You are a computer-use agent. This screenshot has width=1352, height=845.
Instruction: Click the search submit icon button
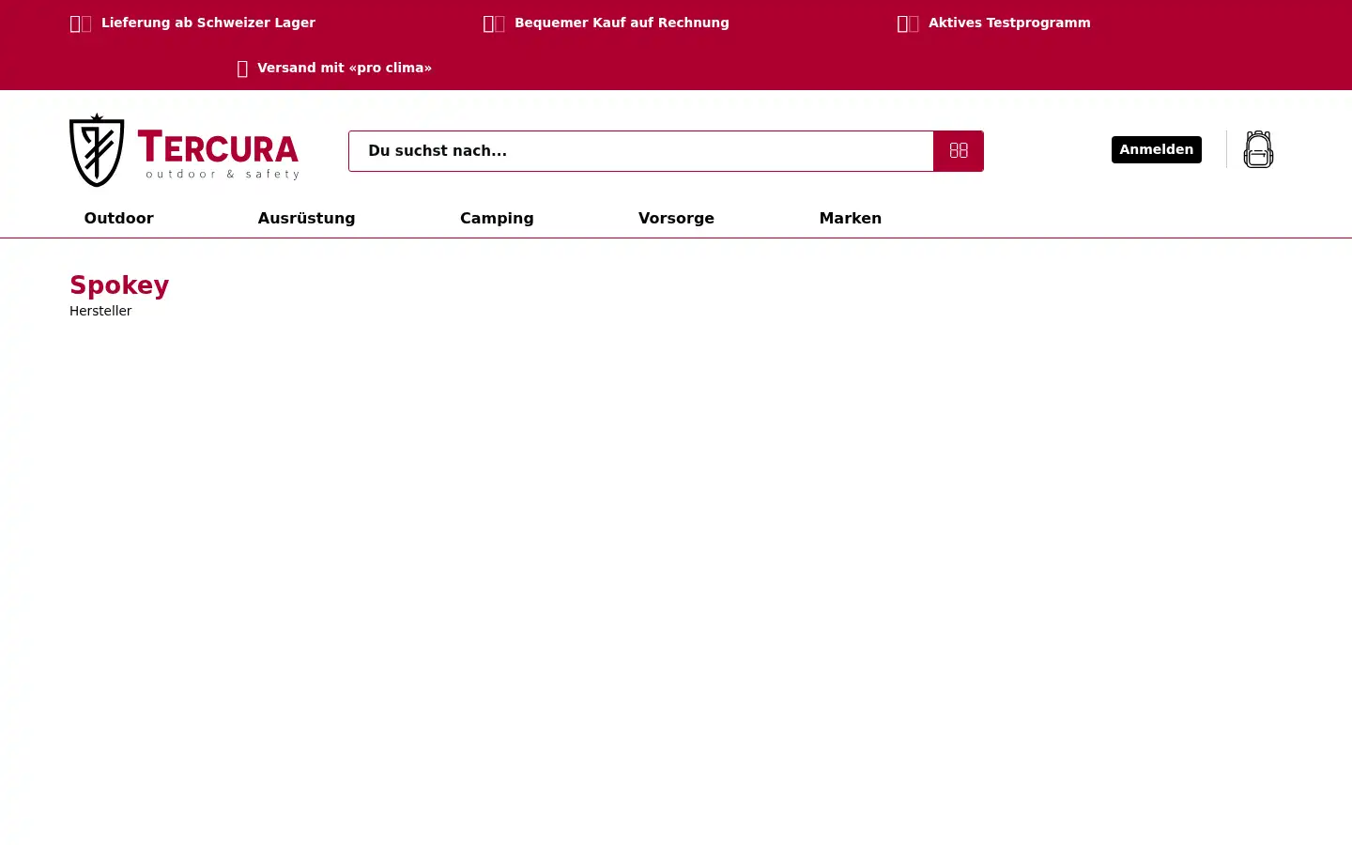coord(959,150)
